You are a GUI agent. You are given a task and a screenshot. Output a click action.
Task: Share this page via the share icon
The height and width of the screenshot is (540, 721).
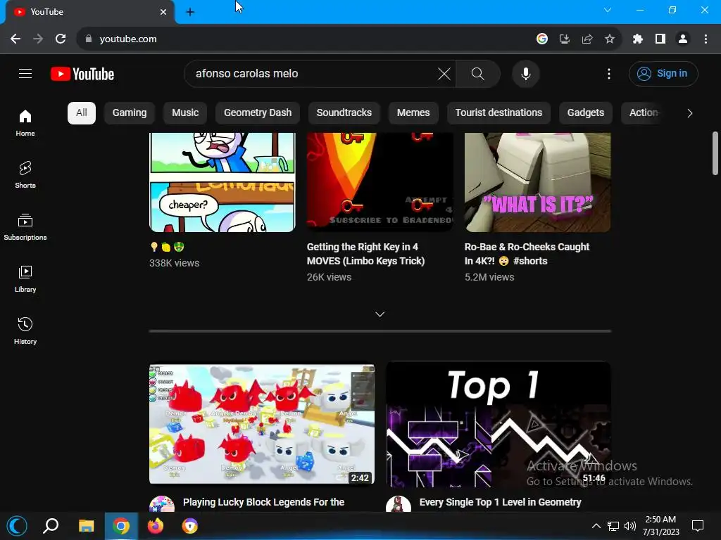tap(587, 39)
